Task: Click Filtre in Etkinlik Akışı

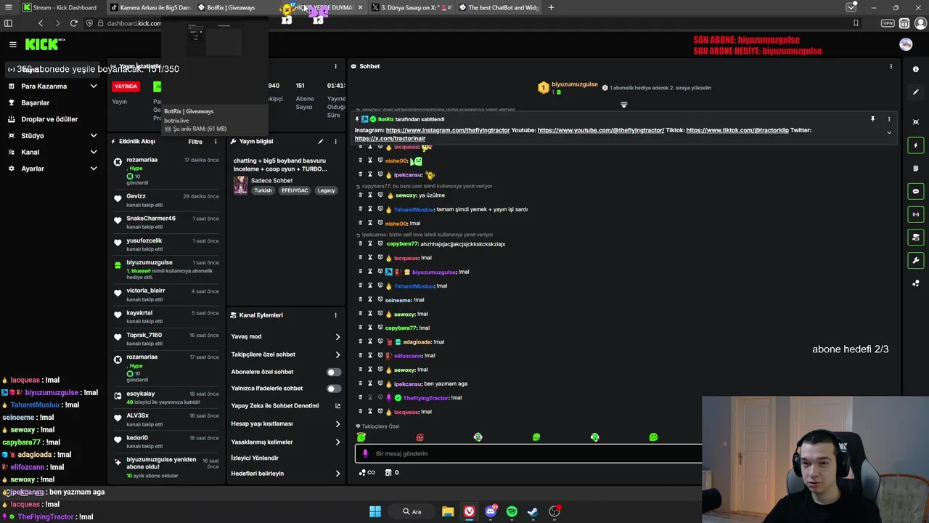Action: click(x=195, y=142)
